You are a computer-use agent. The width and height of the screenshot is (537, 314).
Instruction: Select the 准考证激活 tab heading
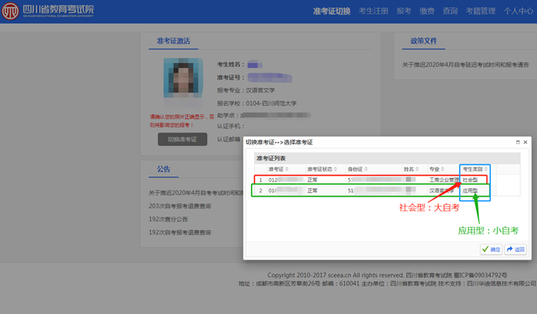tap(174, 41)
